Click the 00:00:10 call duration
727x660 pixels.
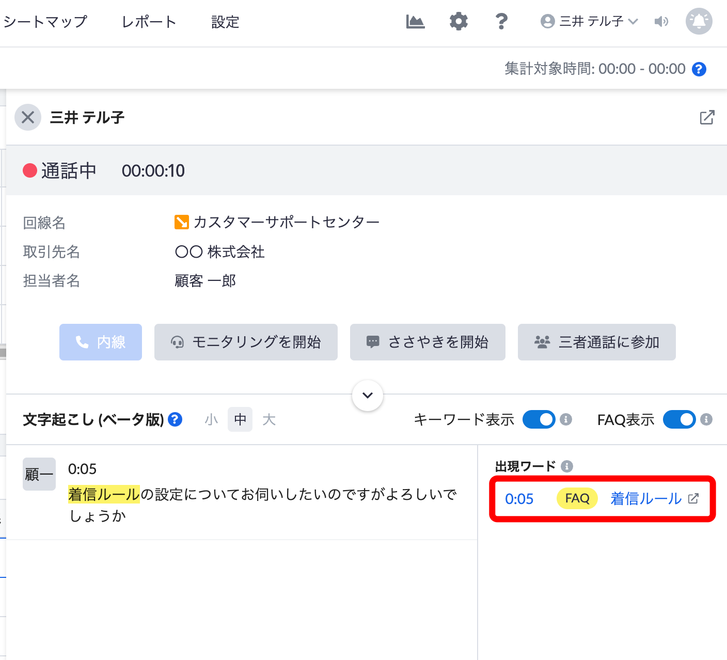pos(153,171)
